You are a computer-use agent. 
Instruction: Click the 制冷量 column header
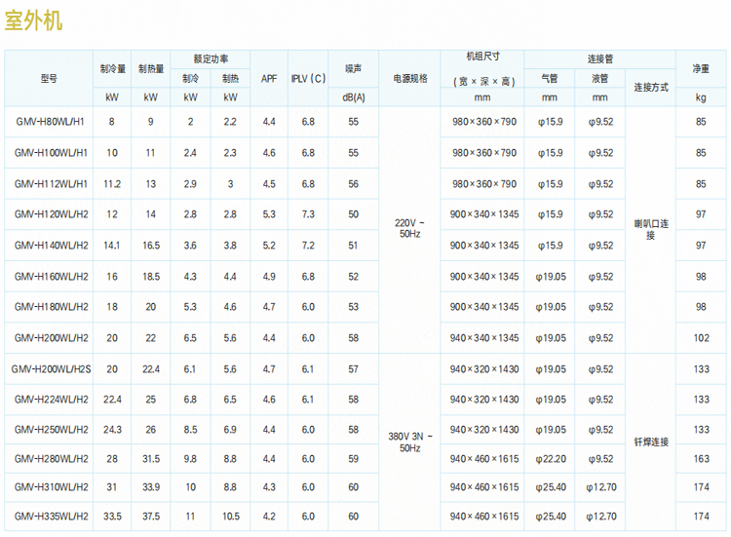(x=112, y=69)
